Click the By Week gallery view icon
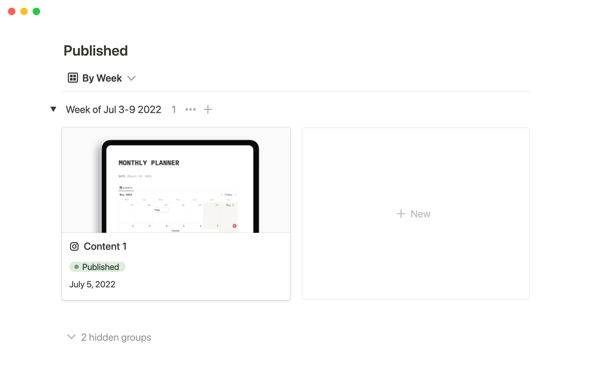Viewport: 592px width, 370px height. [73, 78]
